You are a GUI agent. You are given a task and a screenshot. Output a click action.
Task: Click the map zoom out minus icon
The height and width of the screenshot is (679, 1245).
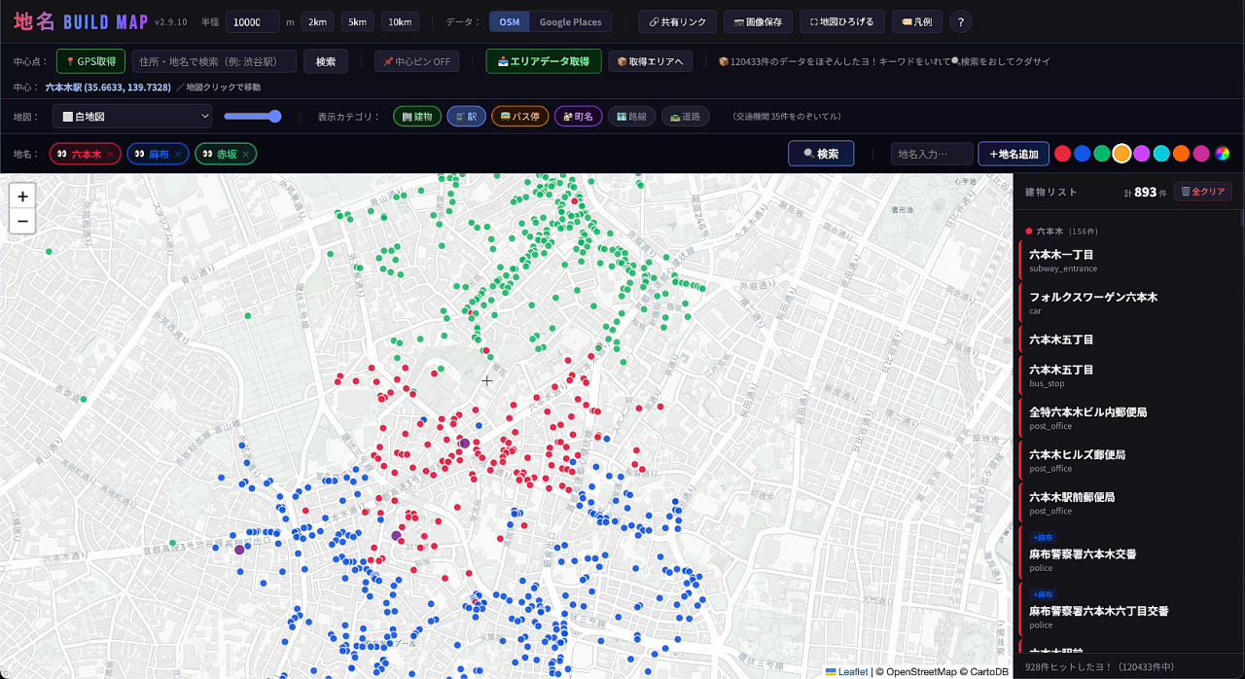(22, 222)
